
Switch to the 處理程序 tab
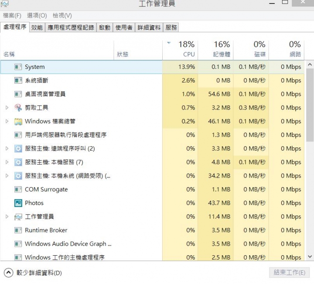(x=15, y=27)
